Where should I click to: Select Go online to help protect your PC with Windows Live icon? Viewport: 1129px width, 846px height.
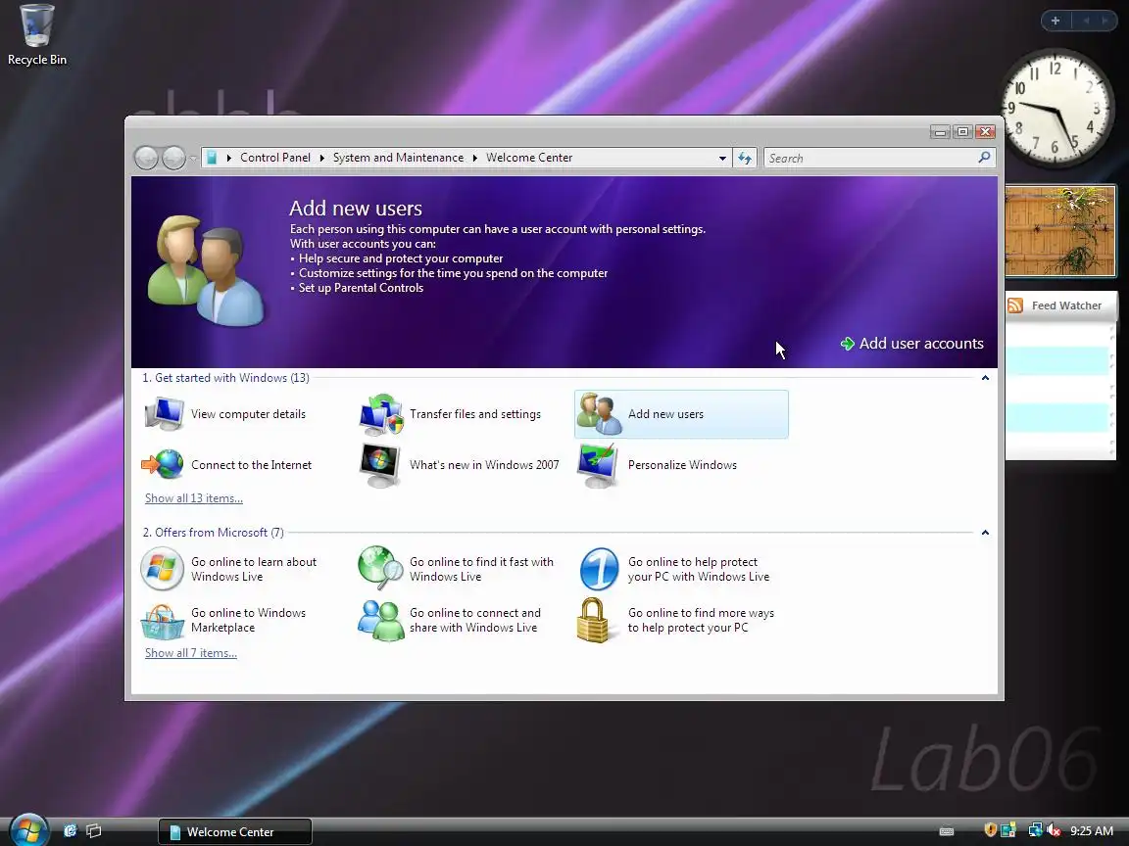(x=599, y=569)
